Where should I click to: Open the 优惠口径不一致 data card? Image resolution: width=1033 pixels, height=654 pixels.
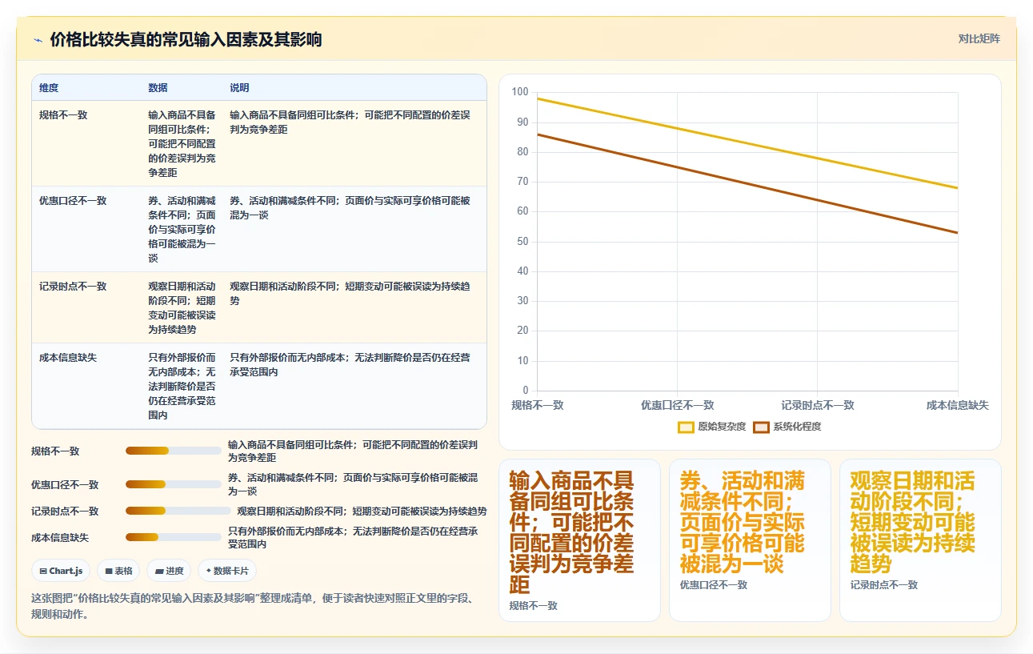pos(750,540)
